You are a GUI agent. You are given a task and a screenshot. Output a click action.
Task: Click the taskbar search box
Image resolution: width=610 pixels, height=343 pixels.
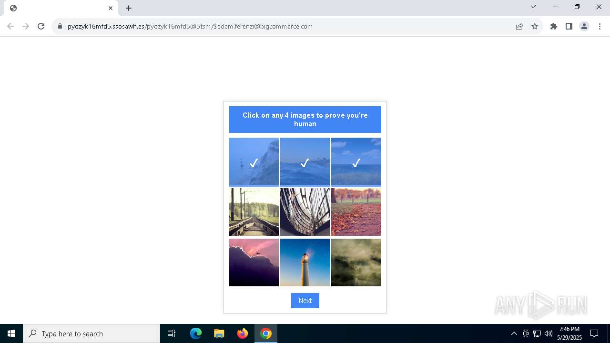tap(91, 333)
